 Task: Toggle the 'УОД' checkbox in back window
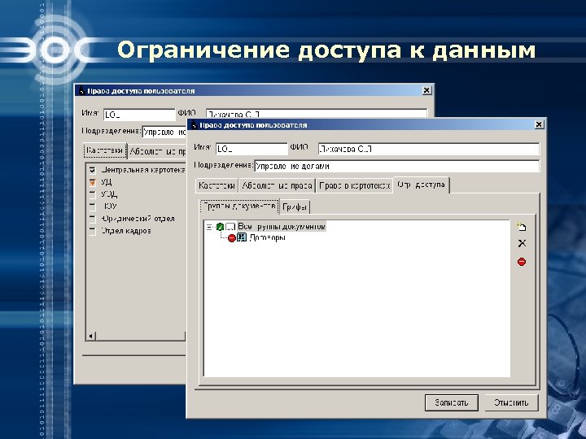tap(92, 194)
